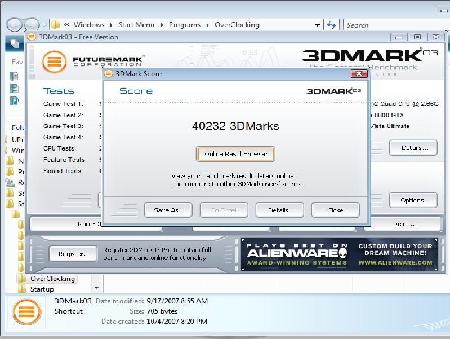Click 3DMark Score dialog title icon
This screenshot has width=450, height=339.
coord(109,74)
